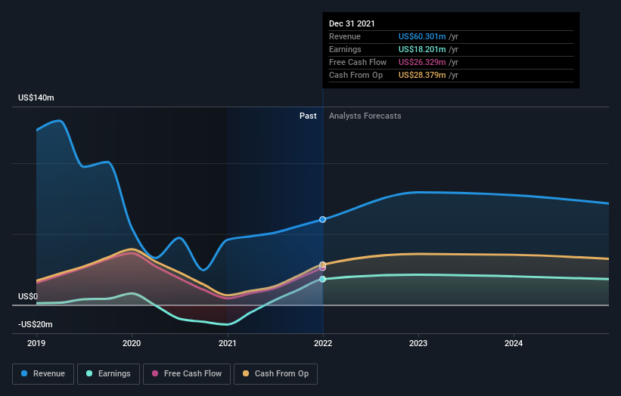Toggle the Cash From Op legend button
Viewport: 621px width, 396px height.
pos(275,374)
